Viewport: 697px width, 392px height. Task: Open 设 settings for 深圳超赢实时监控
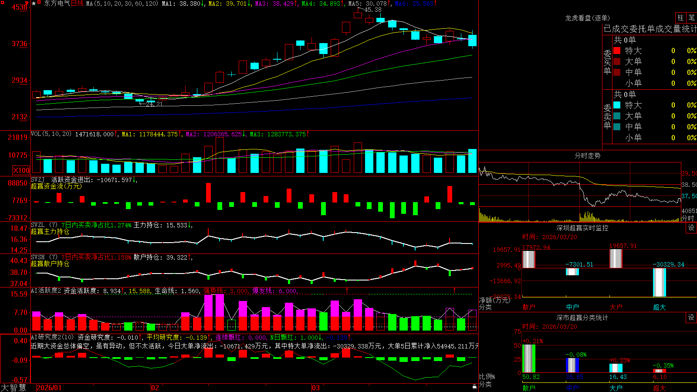691,228
